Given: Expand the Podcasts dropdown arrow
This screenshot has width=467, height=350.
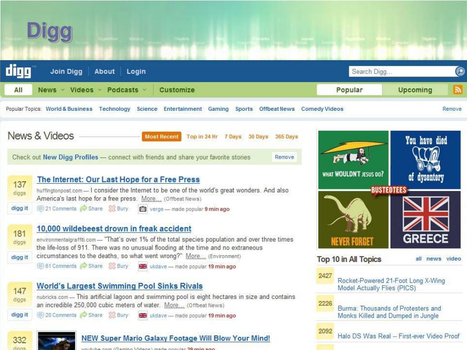Looking at the screenshot, I should click(x=145, y=90).
